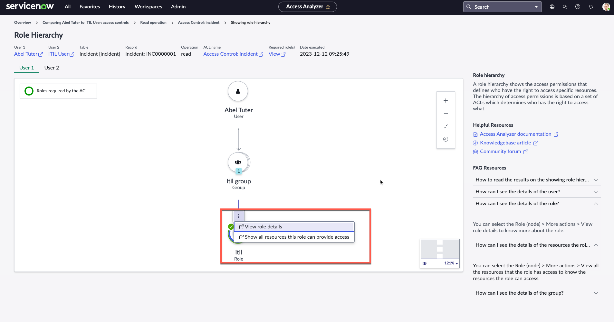The height and width of the screenshot is (322, 614).
Task: Open the Knowledgebase article link
Action: pyautogui.click(x=506, y=143)
